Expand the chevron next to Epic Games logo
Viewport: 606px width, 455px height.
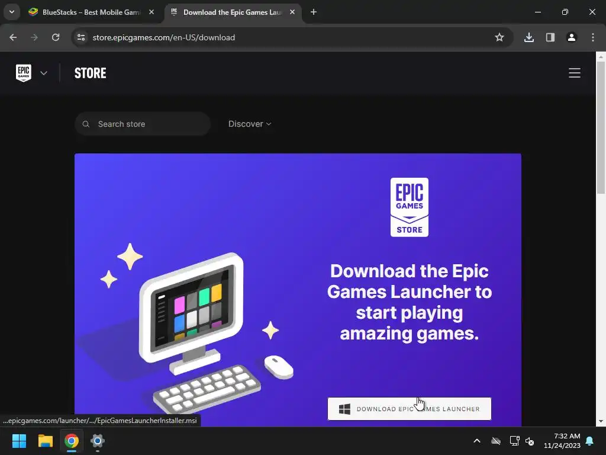tap(44, 73)
